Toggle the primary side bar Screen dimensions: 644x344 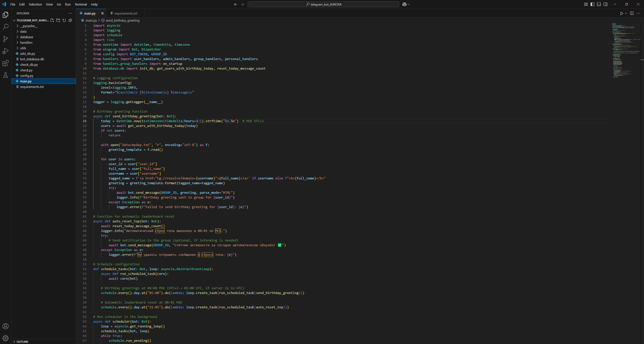click(592, 4)
